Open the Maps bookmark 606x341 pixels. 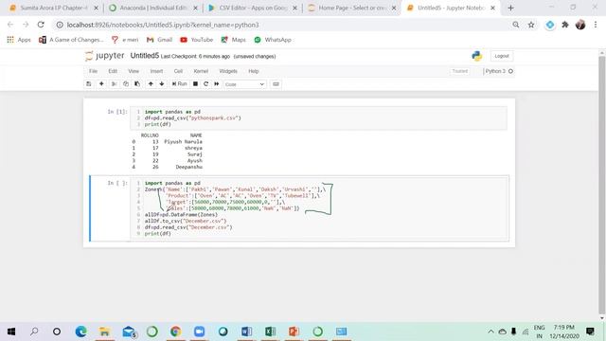coord(233,40)
